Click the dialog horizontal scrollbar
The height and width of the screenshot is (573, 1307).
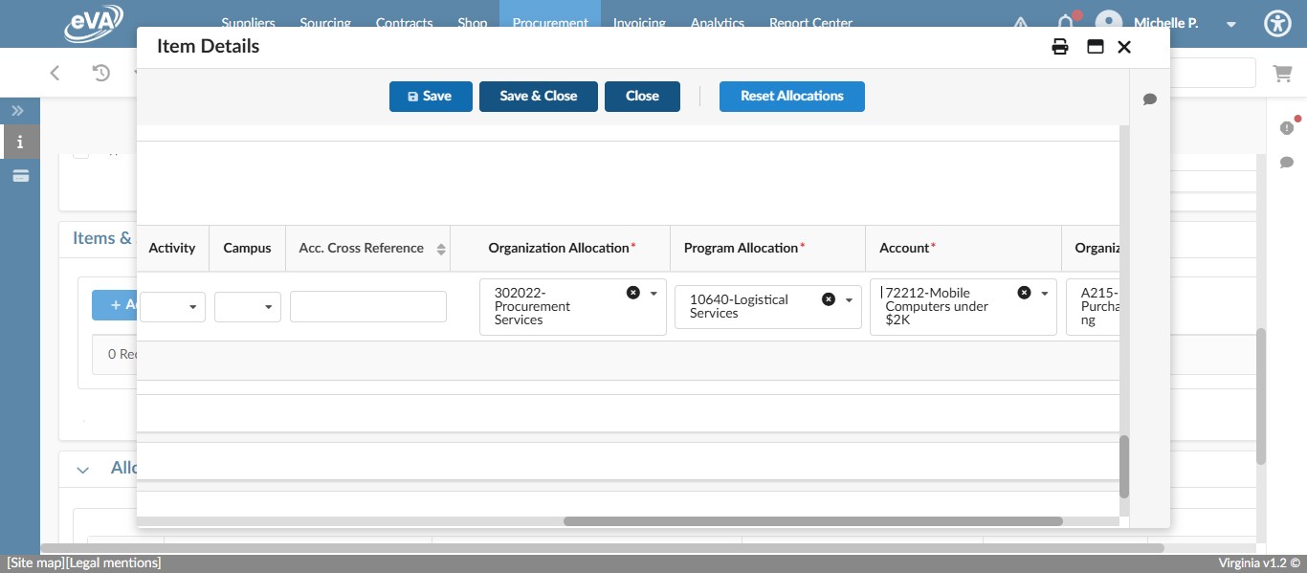812,521
